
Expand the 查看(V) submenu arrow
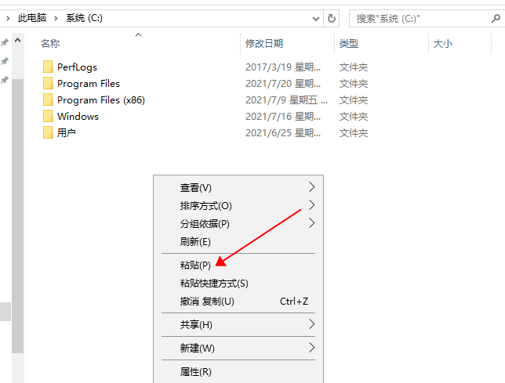311,187
